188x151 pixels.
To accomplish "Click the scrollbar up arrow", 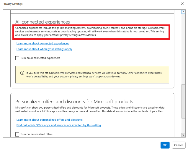I will [183, 12].
